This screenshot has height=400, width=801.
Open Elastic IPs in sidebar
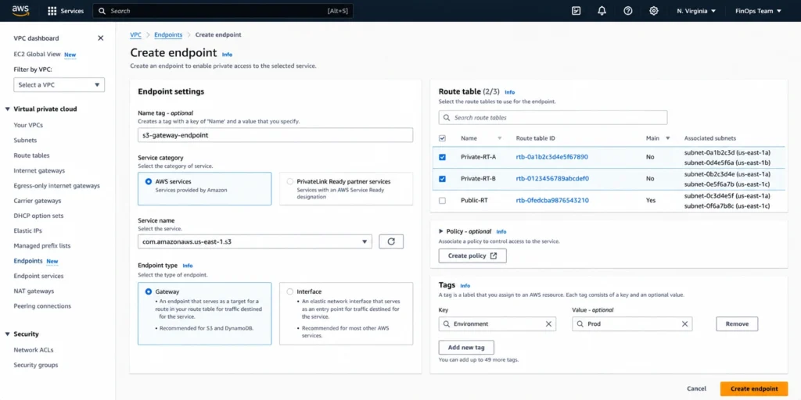click(27, 231)
